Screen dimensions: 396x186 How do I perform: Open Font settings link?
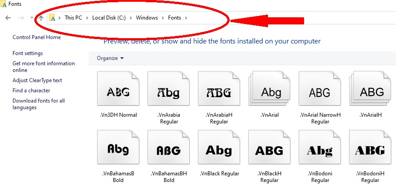point(28,53)
